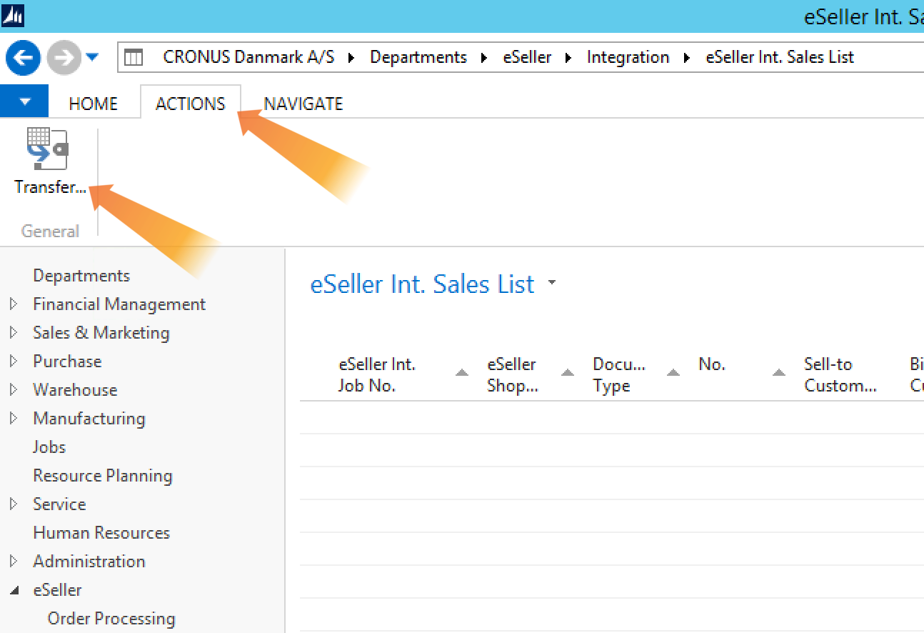Expand the Administration node
Image resolution: width=924 pixels, height=633 pixels.
(14, 562)
